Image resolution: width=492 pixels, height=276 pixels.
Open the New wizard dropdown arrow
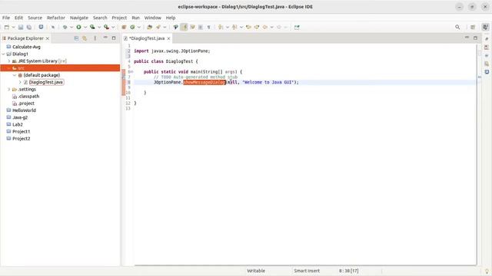13,28
